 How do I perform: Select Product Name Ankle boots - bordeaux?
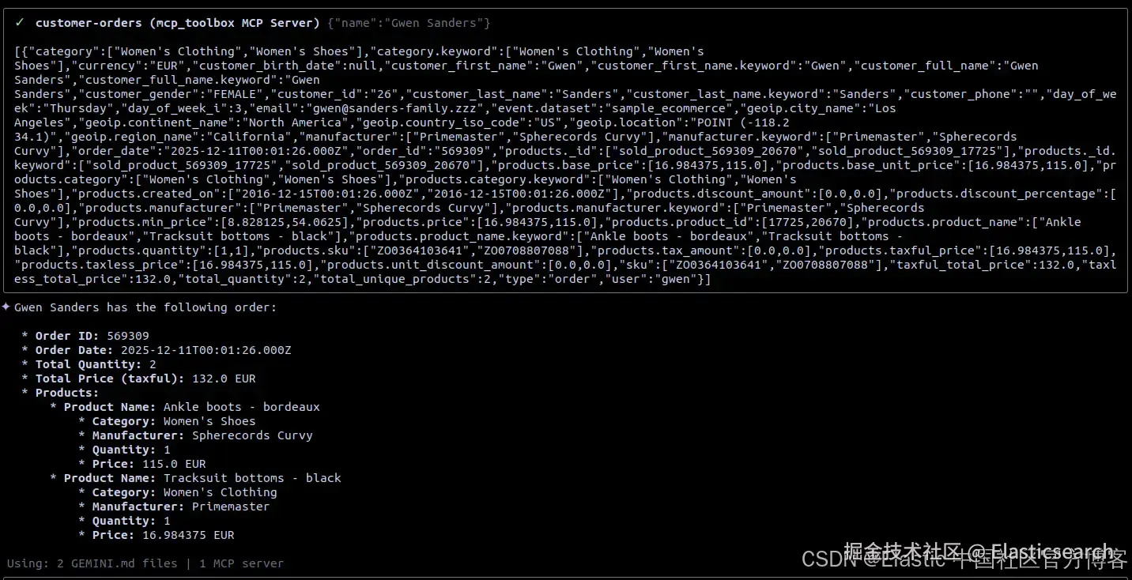[x=185, y=407]
